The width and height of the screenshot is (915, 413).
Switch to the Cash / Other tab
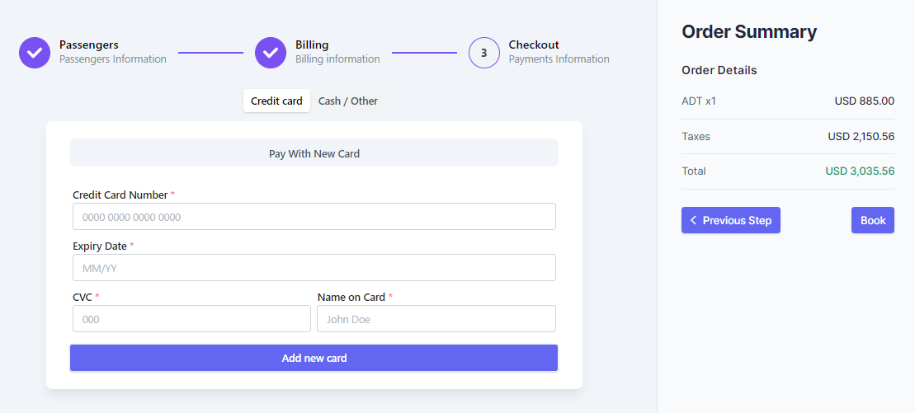pos(348,101)
